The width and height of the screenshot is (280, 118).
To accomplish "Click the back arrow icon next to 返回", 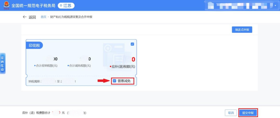I will tap(25, 17).
